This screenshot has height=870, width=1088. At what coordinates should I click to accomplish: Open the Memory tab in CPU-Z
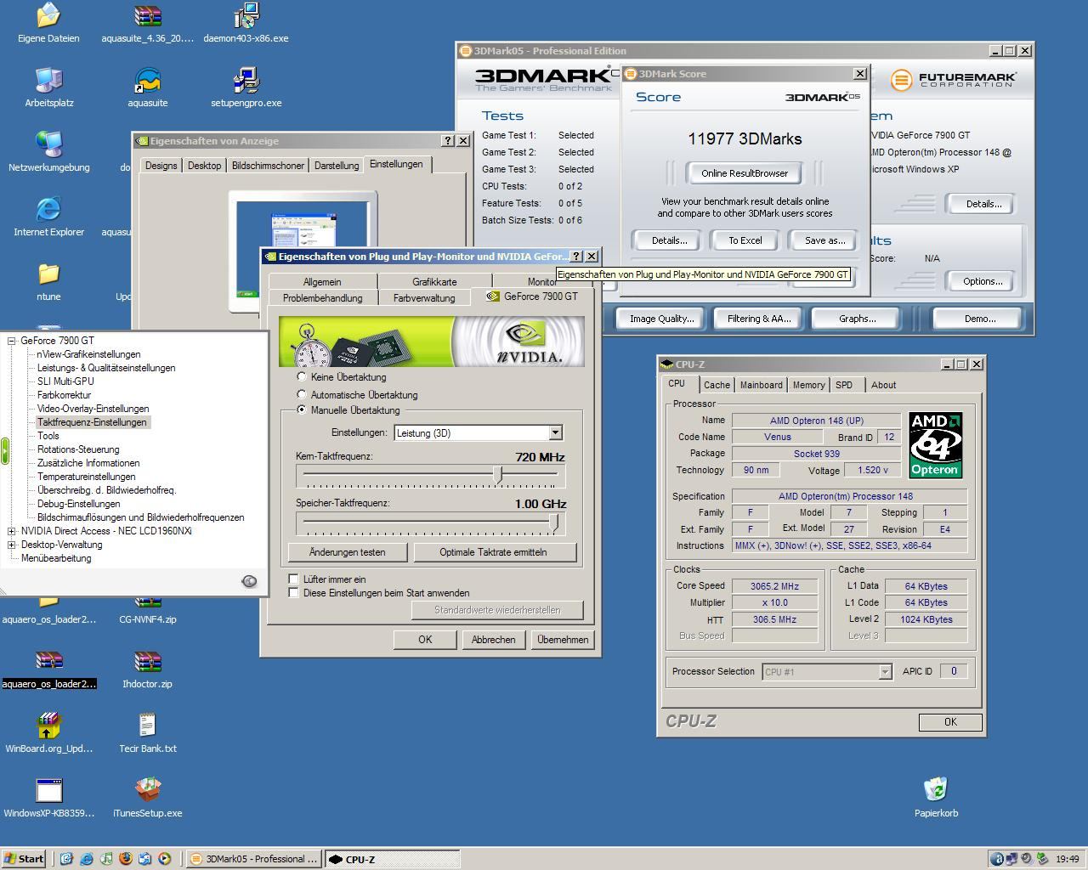808,385
